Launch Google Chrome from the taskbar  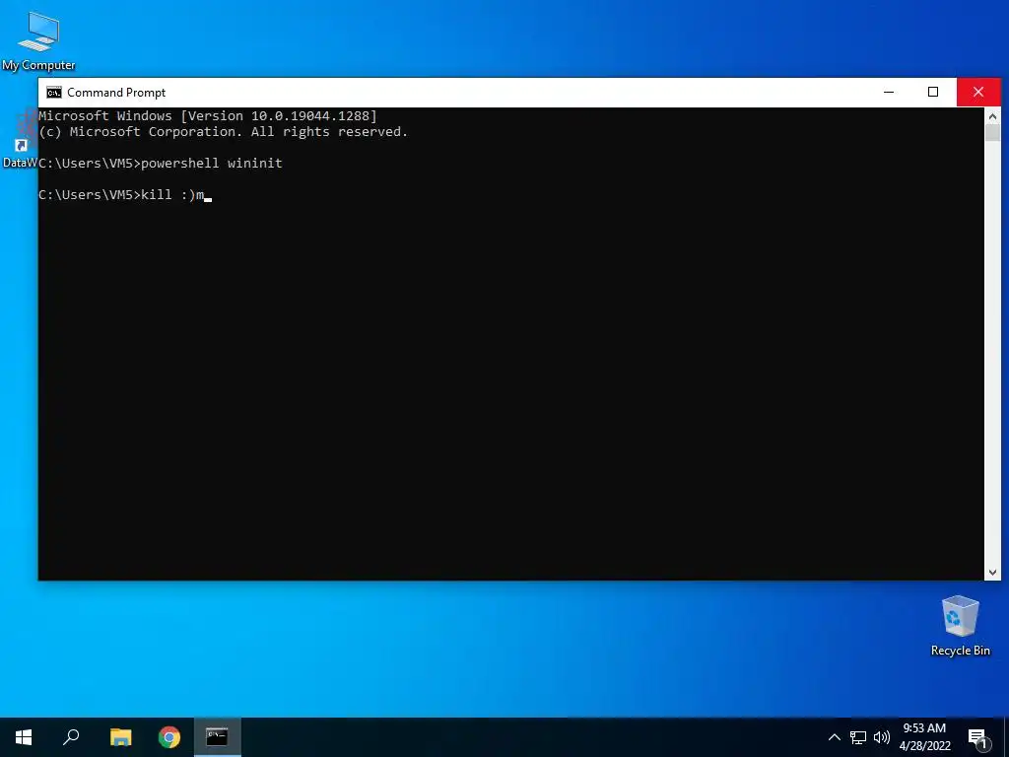coord(169,737)
